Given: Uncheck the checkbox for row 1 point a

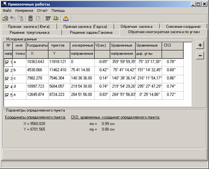Looking at the screenshot, I should point(7,62).
